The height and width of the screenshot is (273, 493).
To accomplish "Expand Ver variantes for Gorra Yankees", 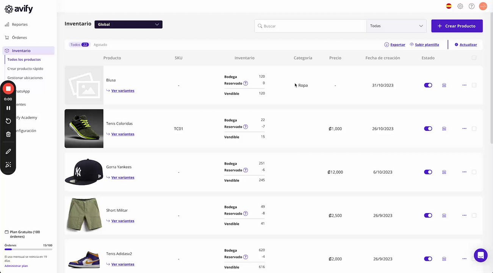I will click(x=123, y=177).
